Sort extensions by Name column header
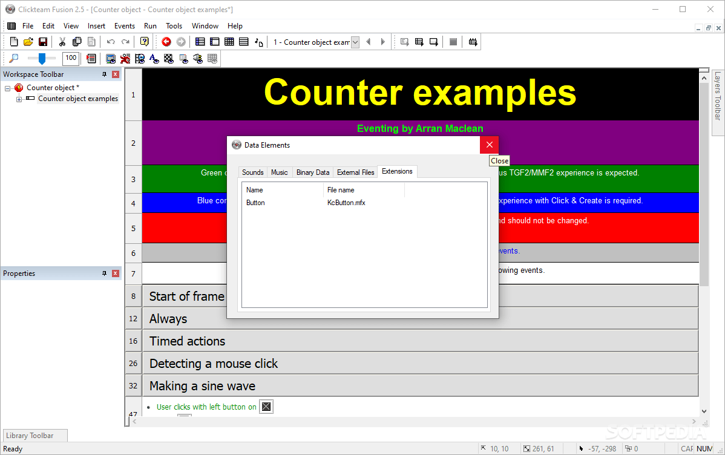Viewport: 725px width, 455px height. point(282,190)
